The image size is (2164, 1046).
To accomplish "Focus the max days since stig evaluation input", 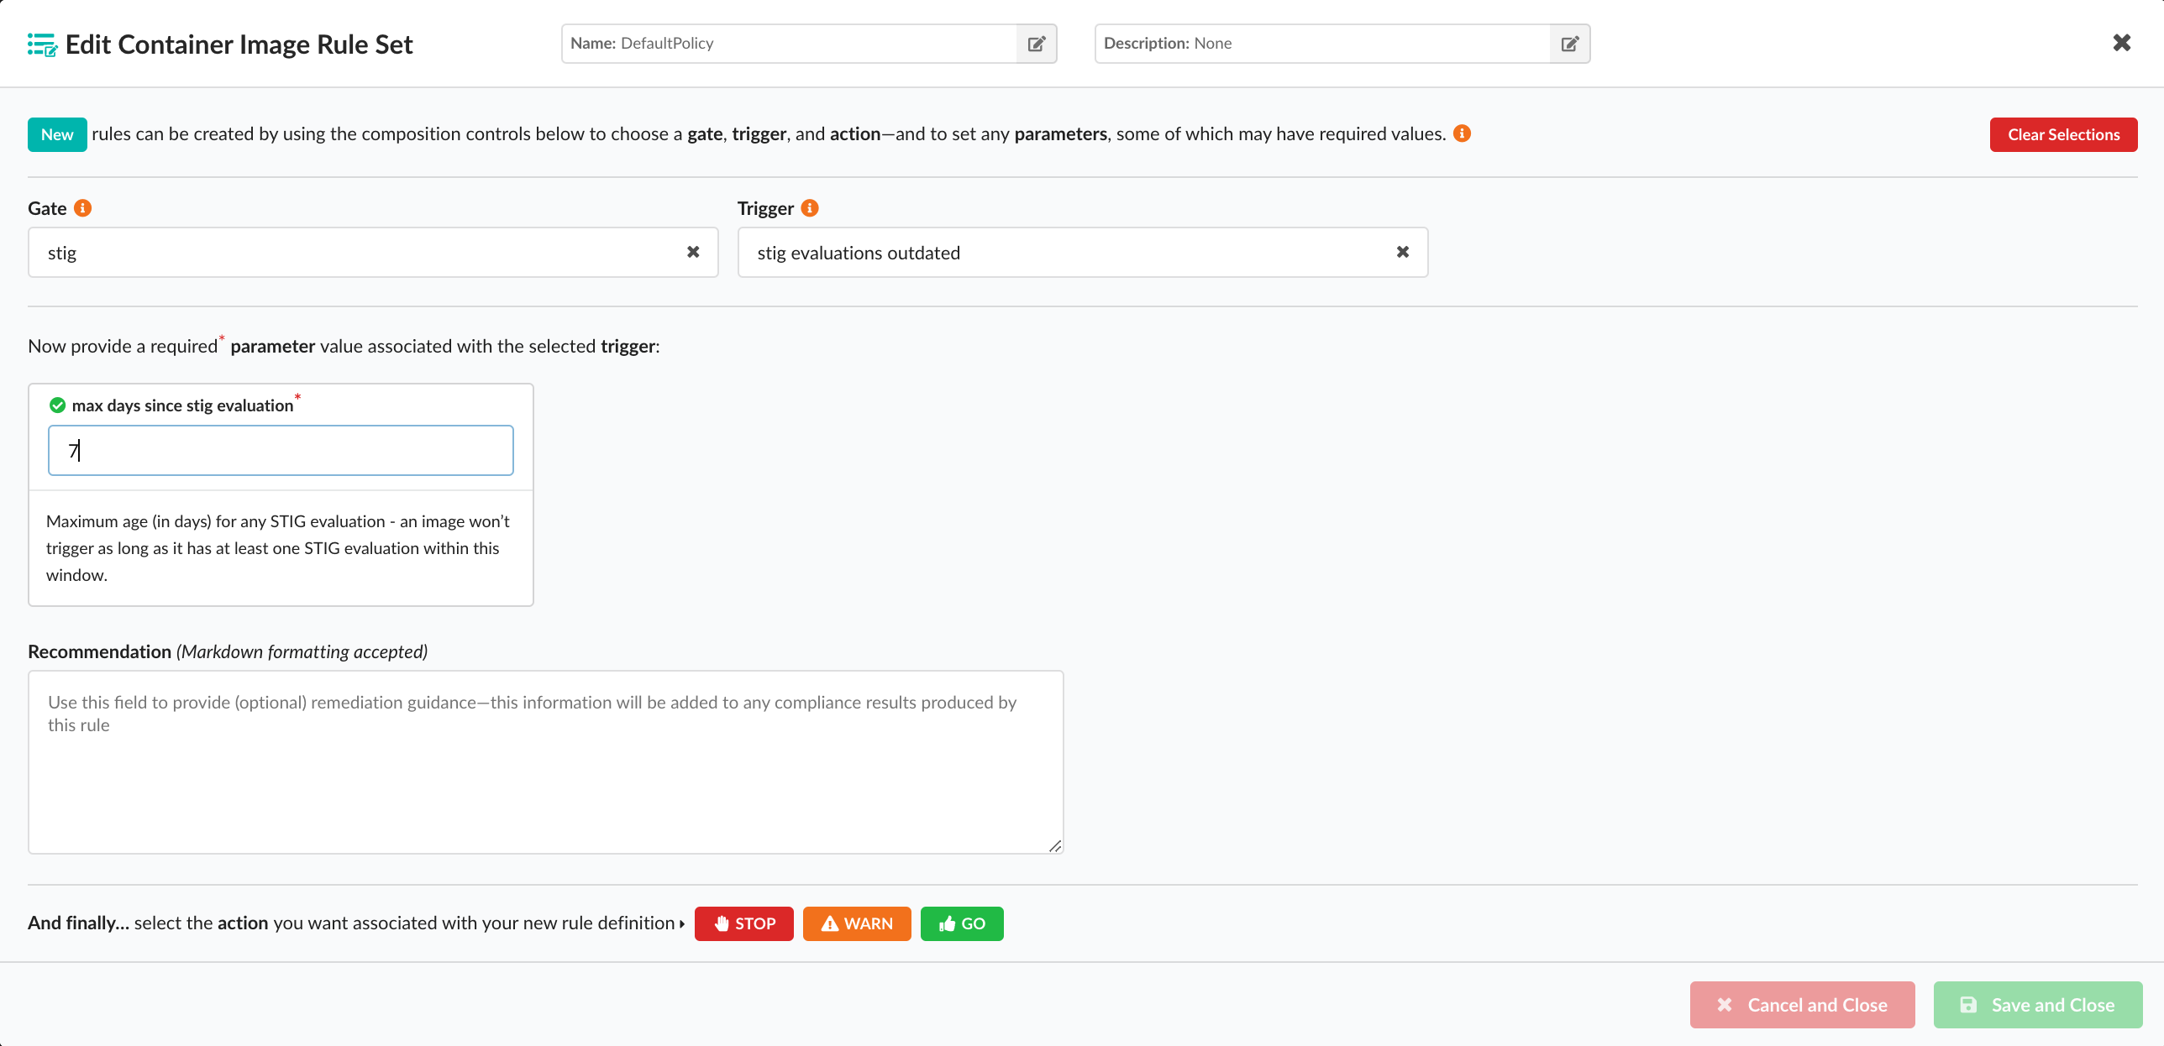I will pos(281,451).
